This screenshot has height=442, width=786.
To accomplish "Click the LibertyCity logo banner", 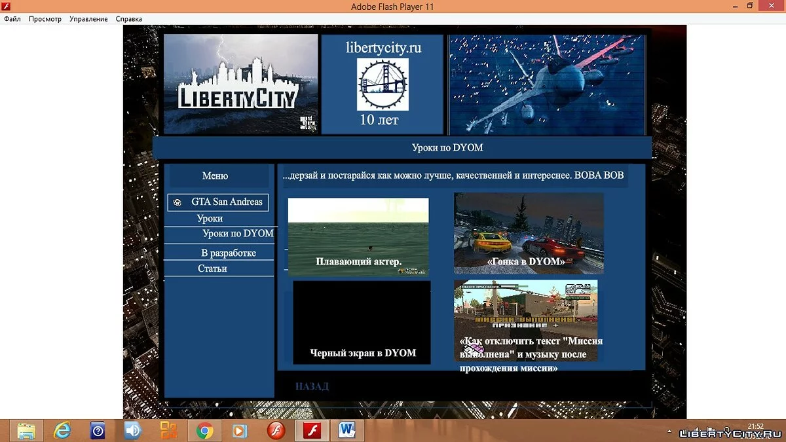I will (240, 84).
